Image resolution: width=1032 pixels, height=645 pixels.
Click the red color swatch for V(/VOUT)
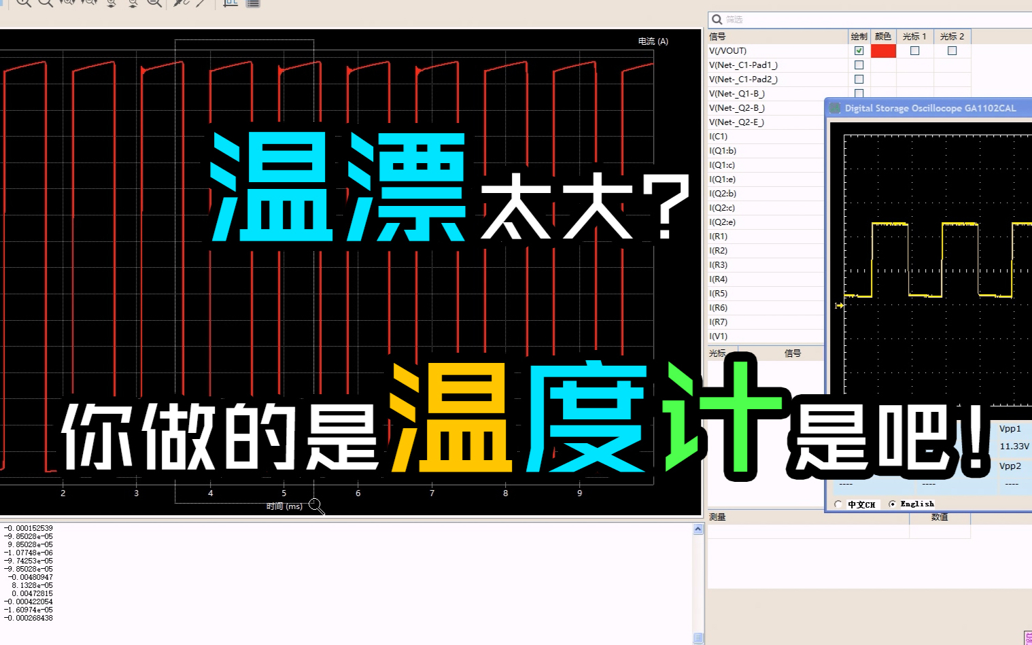pyautogui.click(x=883, y=51)
